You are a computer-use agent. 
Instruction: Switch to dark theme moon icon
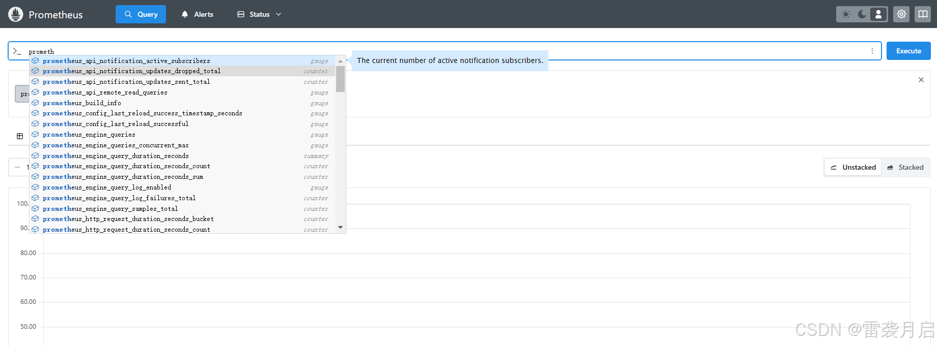click(x=862, y=14)
